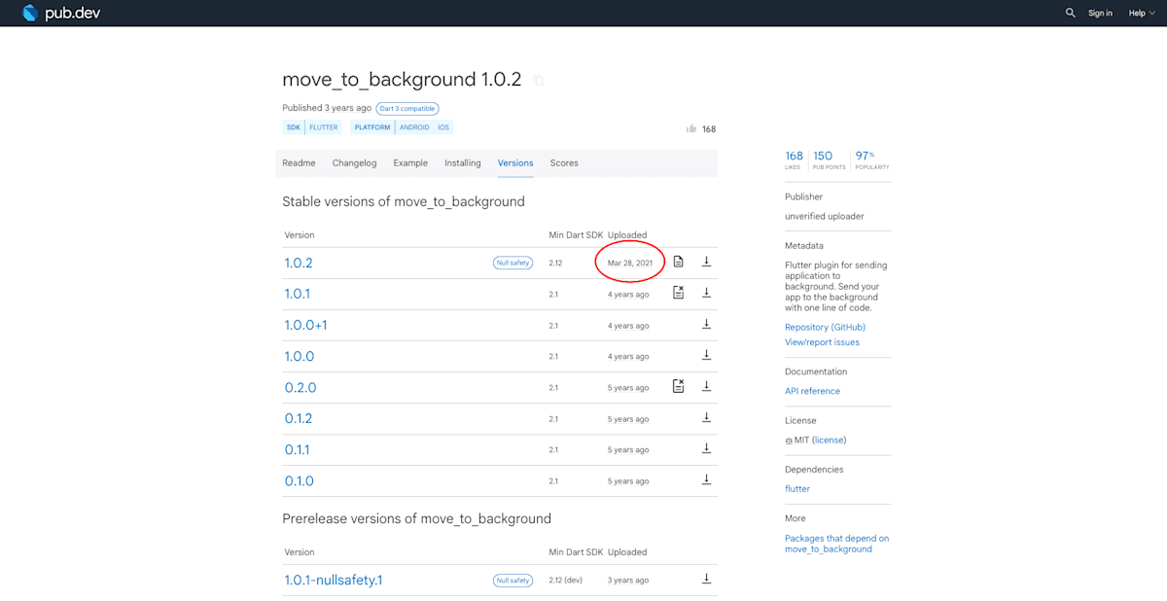Open Packages that depend on move_to_background
Screen dimensions: 1167x601
tap(836, 544)
